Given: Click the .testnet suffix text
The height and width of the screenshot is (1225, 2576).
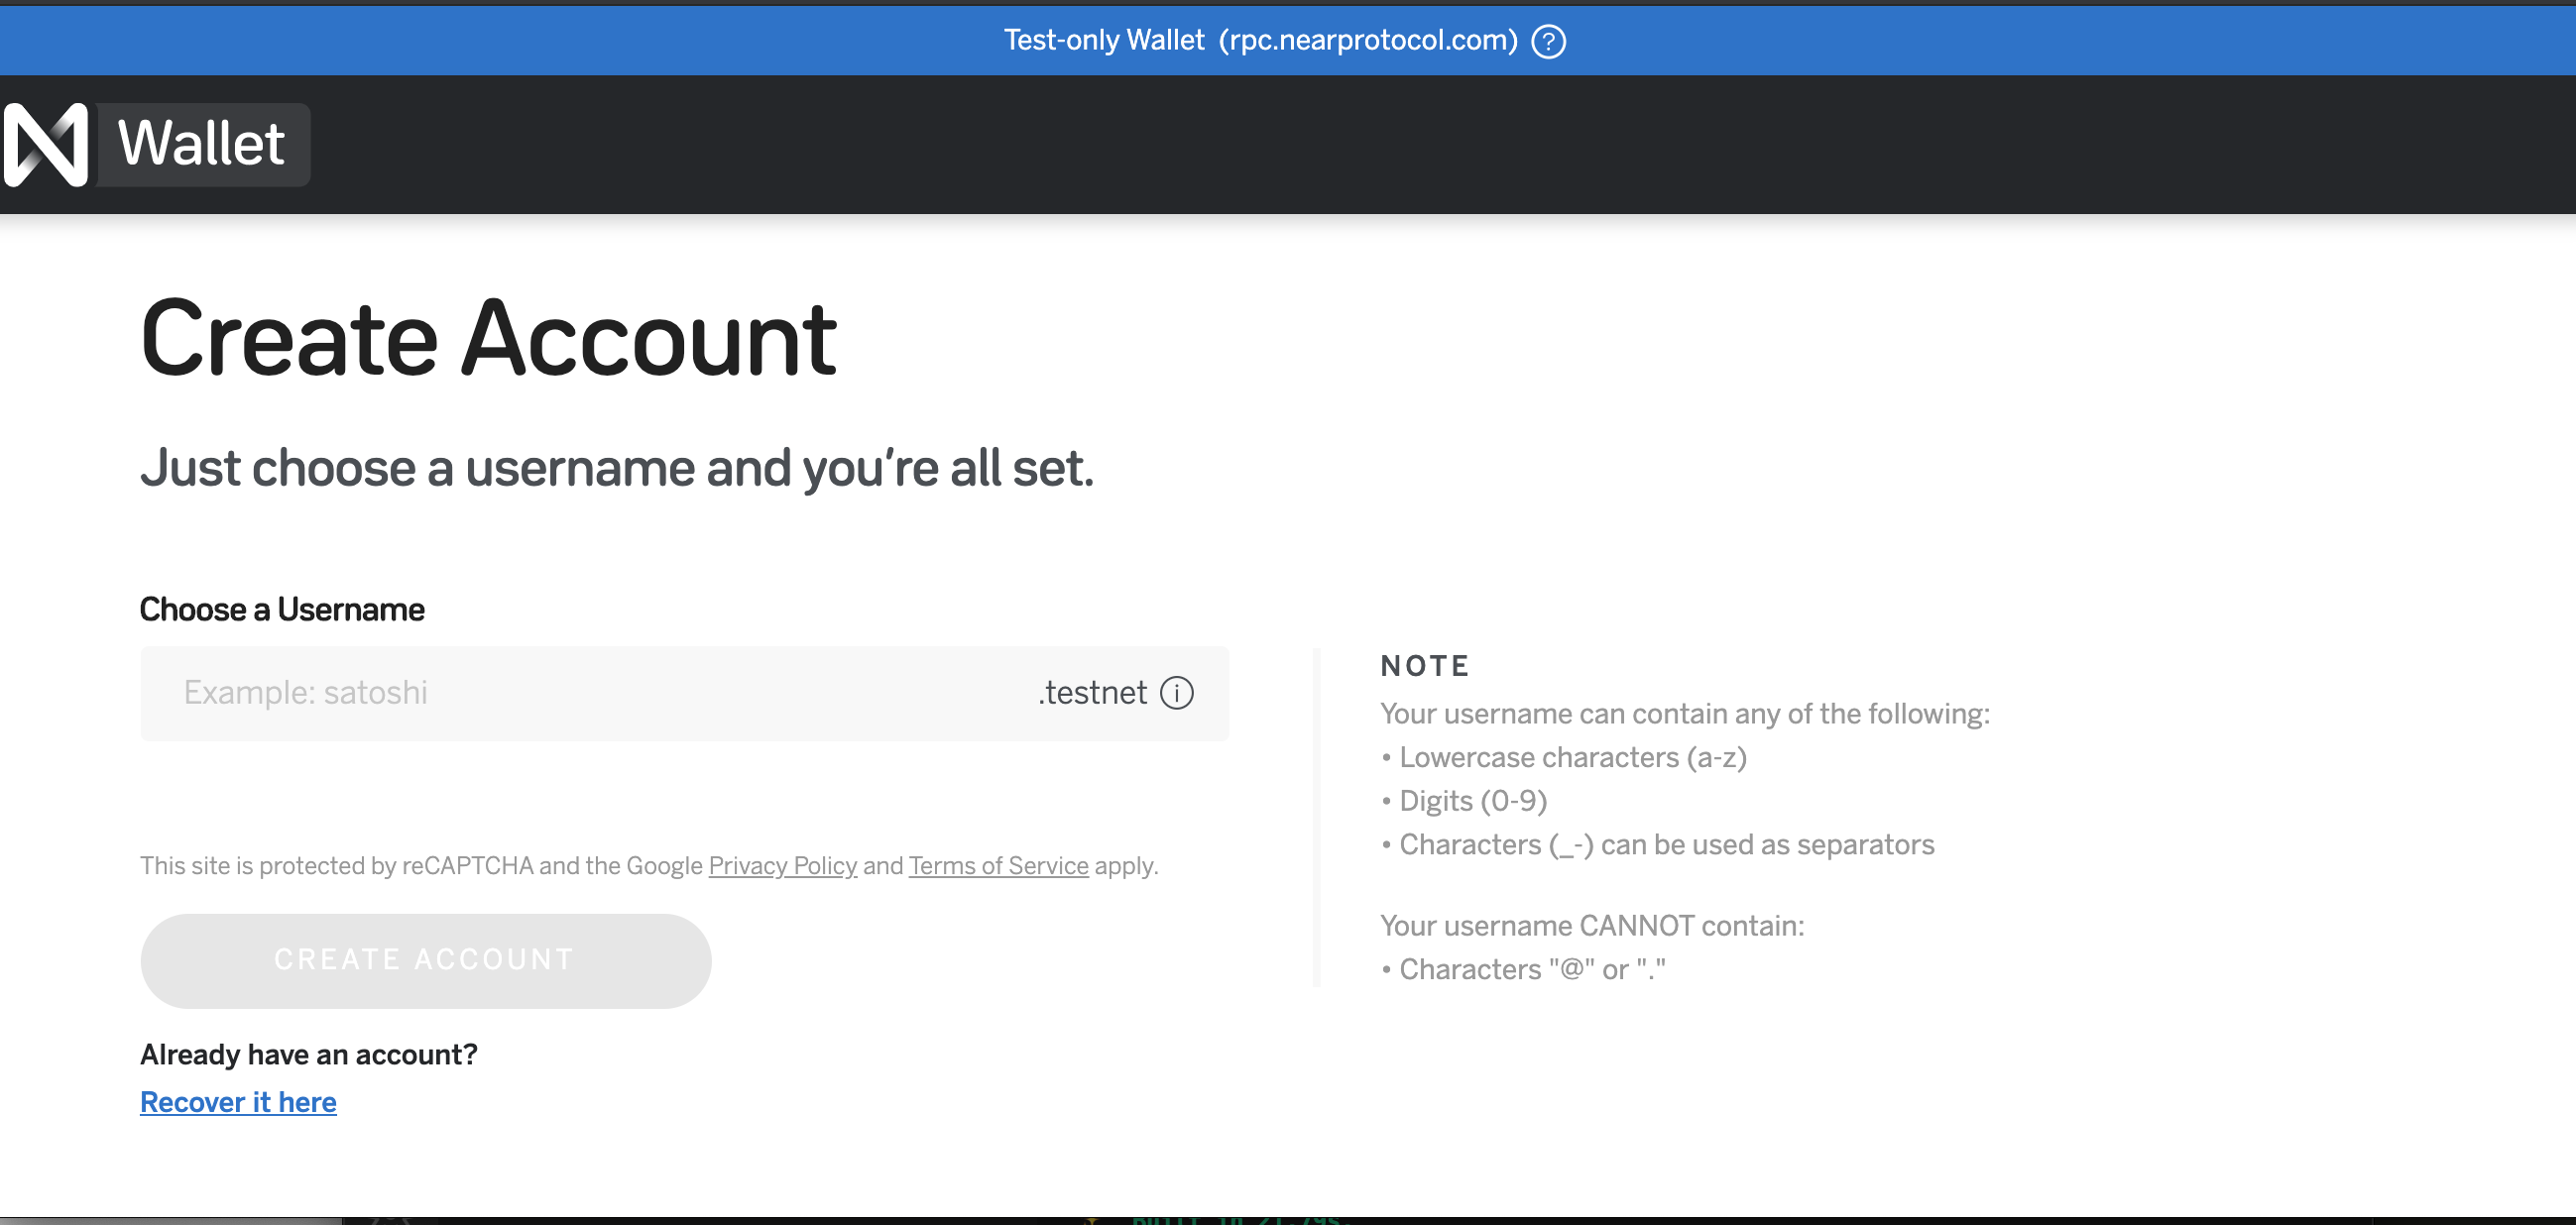Looking at the screenshot, I should pyautogui.click(x=1092, y=693).
